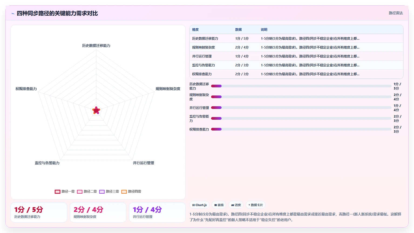Select the 规则映射复杂度 table row label
The width and height of the screenshot is (414, 233).
click(203, 47)
